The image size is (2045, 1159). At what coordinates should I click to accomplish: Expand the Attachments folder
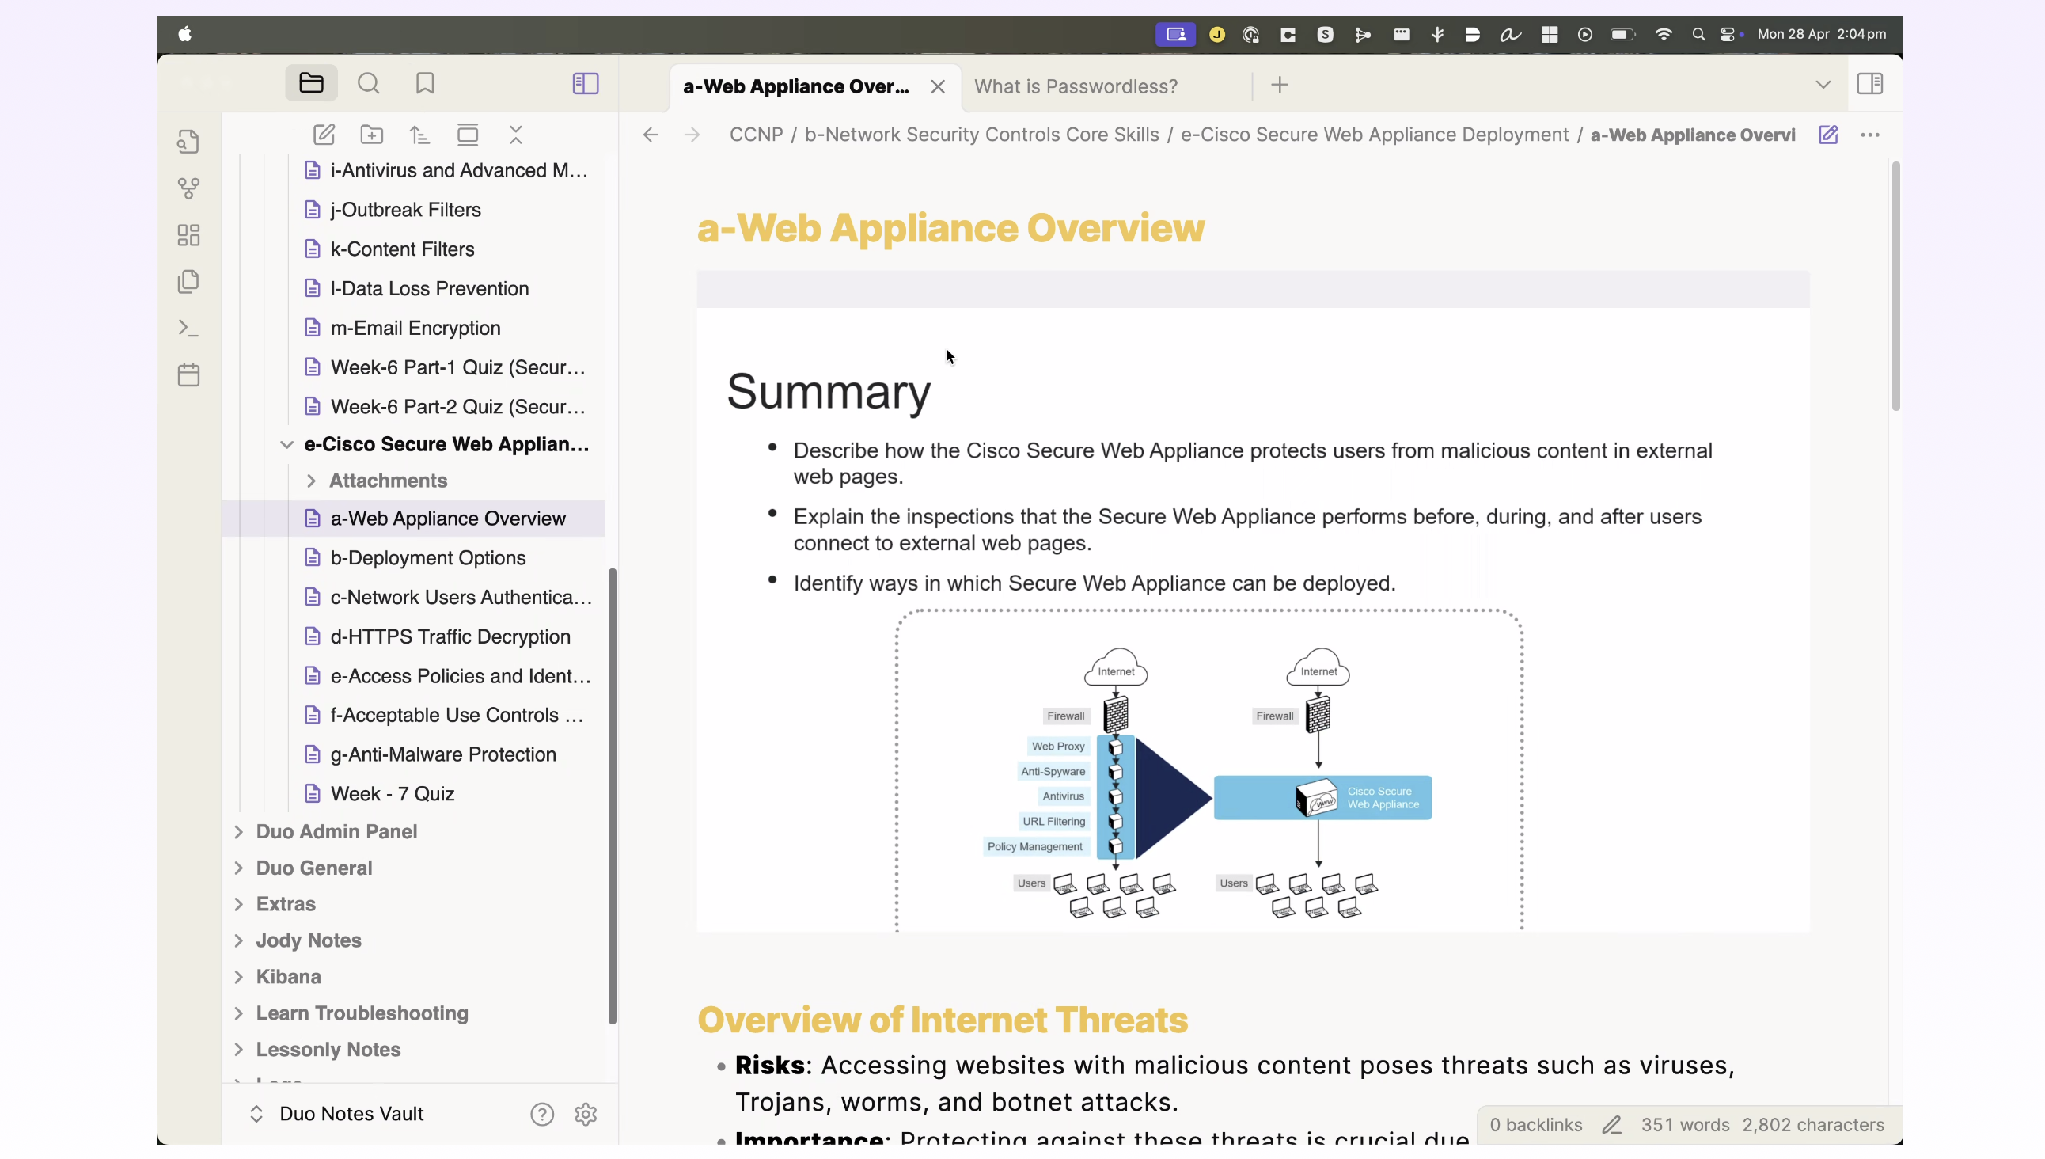pyautogui.click(x=311, y=481)
